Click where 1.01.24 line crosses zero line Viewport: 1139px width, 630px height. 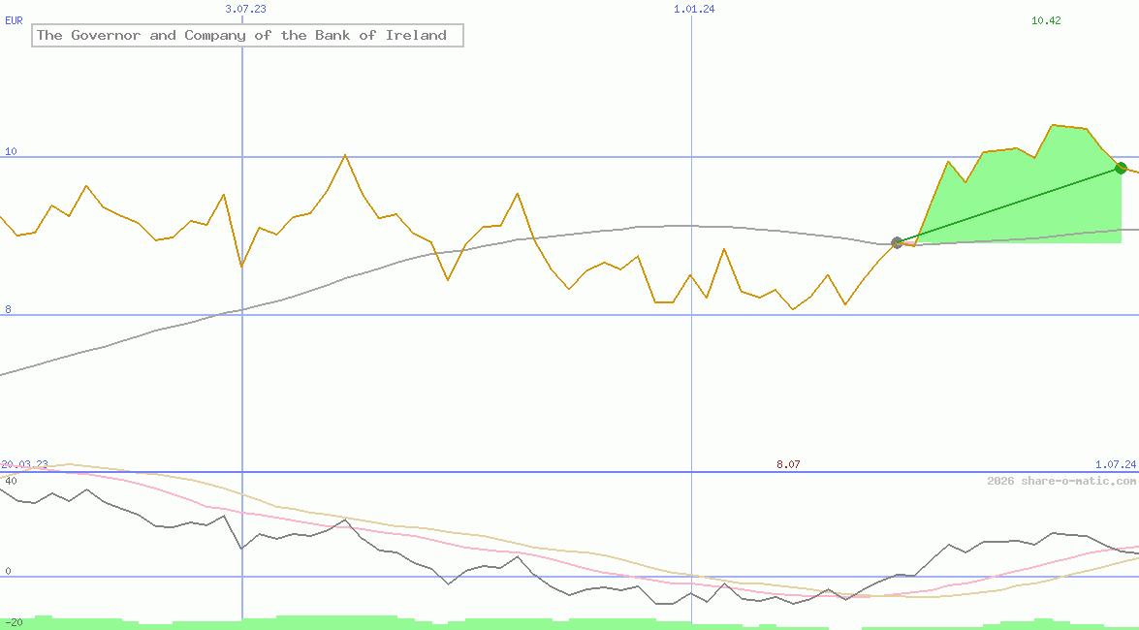pos(691,577)
